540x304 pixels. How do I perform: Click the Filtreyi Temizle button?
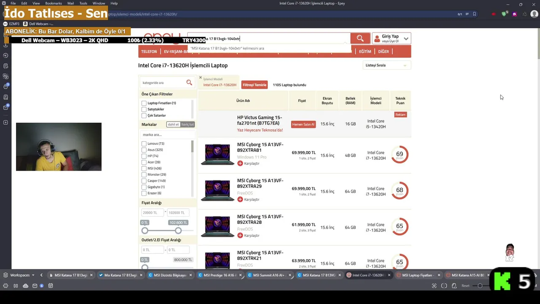[254, 85]
